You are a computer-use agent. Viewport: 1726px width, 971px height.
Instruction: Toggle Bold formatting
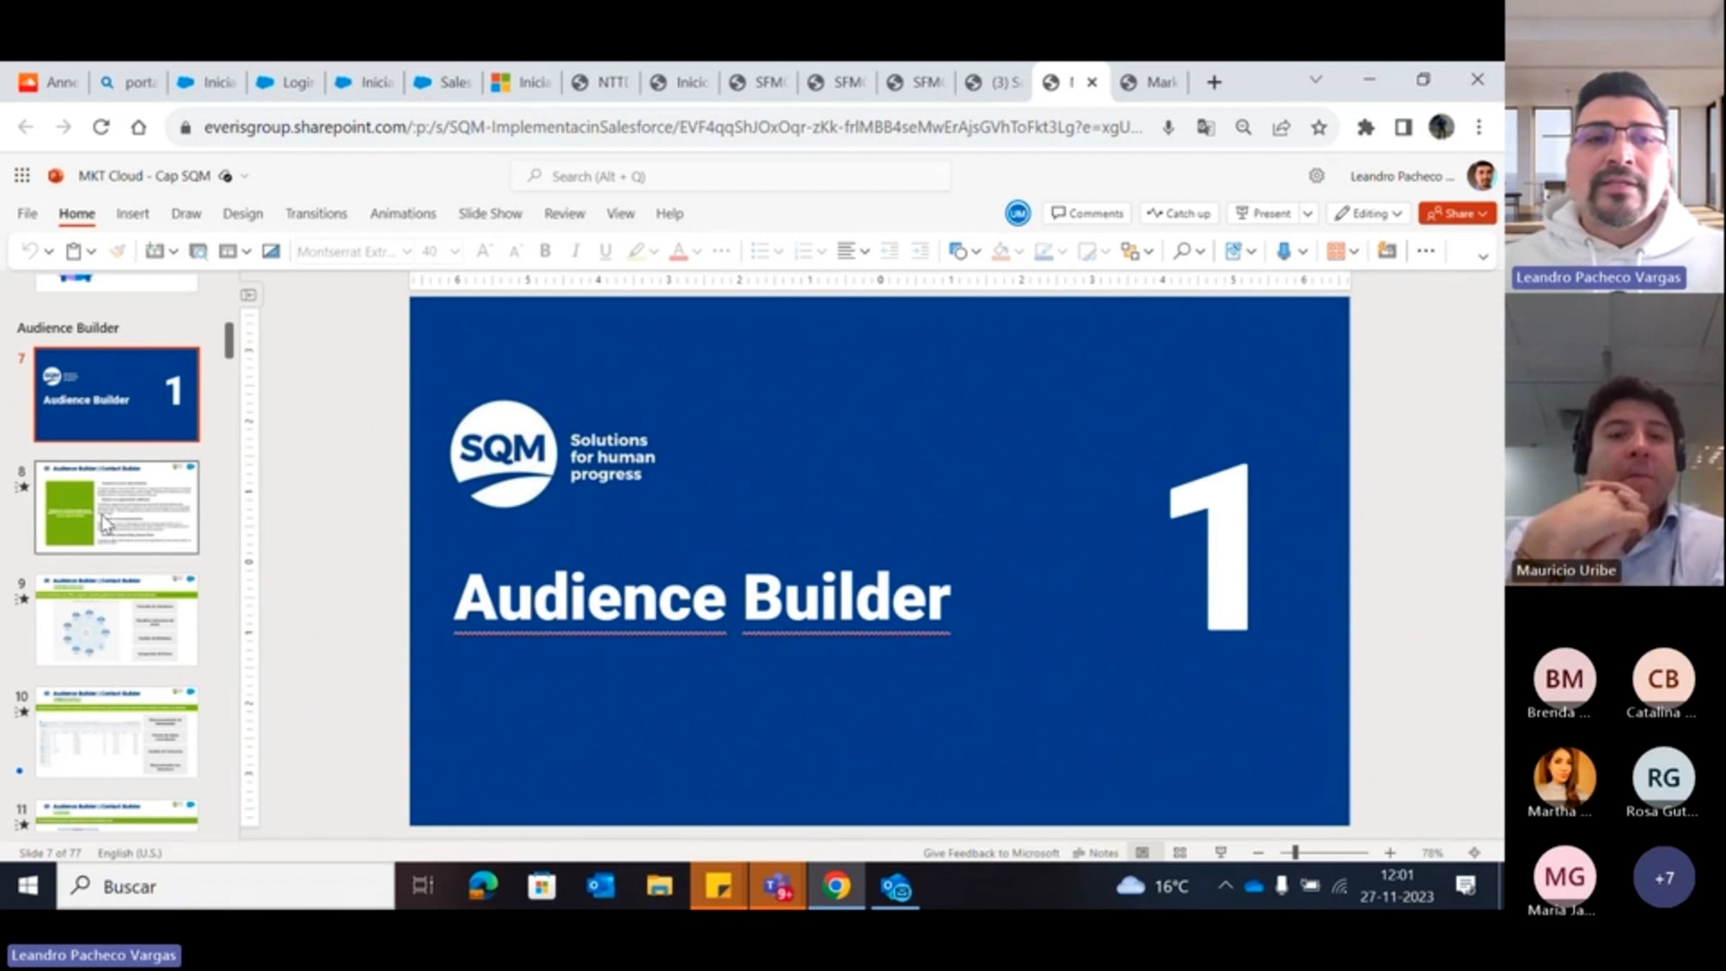(545, 251)
